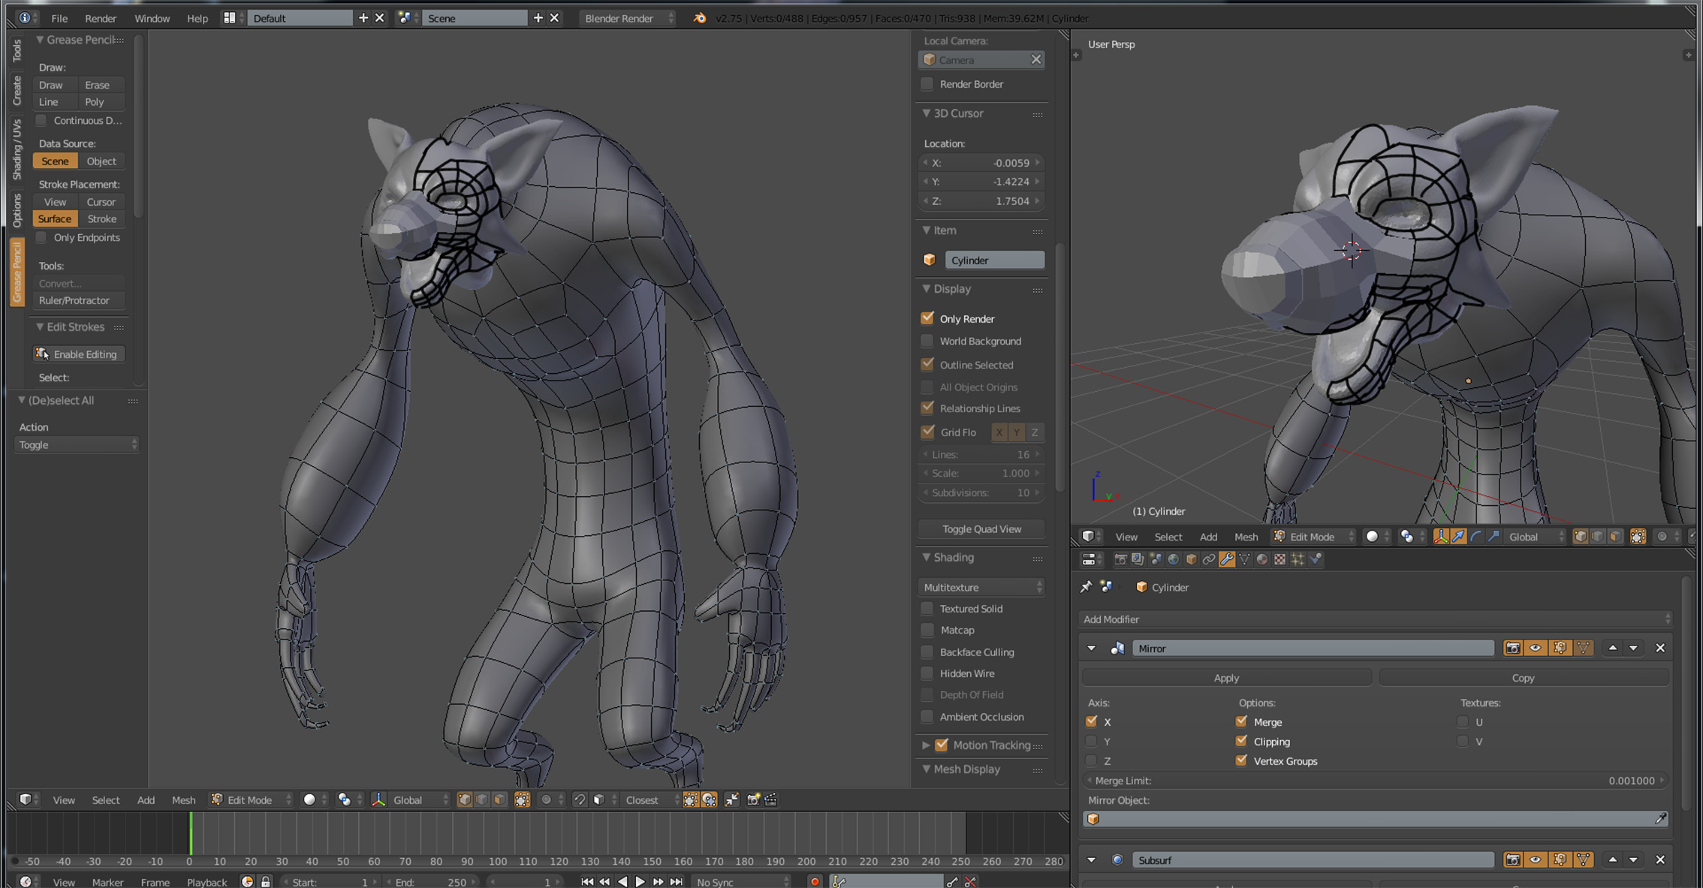Click the snap magnet toggle in left viewport
The width and height of the screenshot is (1703, 888).
point(580,800)
